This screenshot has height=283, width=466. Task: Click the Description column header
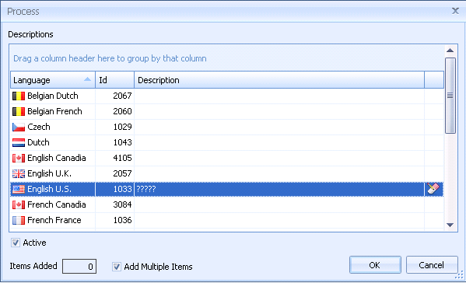pos(279,80)
